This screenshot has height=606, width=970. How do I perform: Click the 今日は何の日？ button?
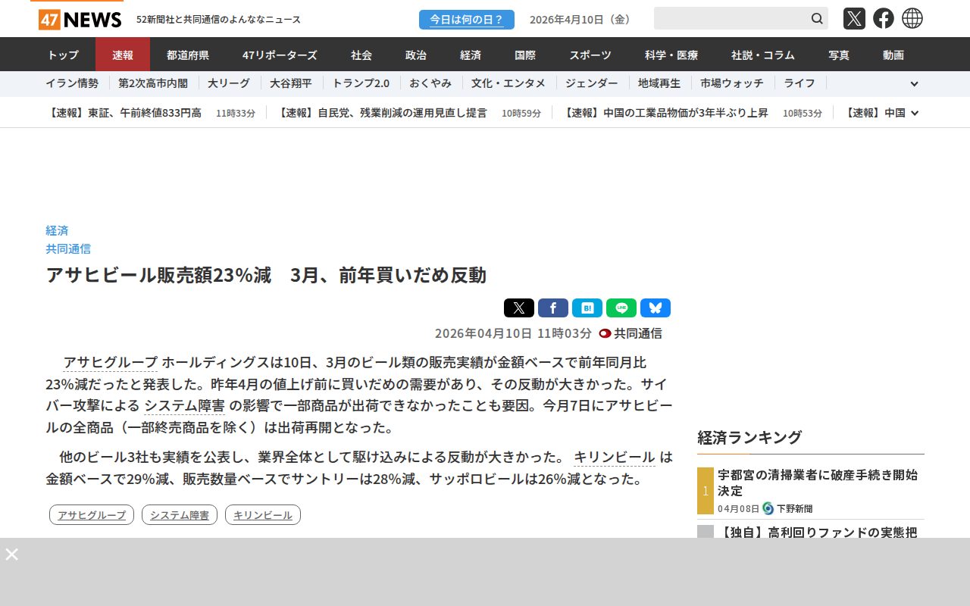[467, 20]
